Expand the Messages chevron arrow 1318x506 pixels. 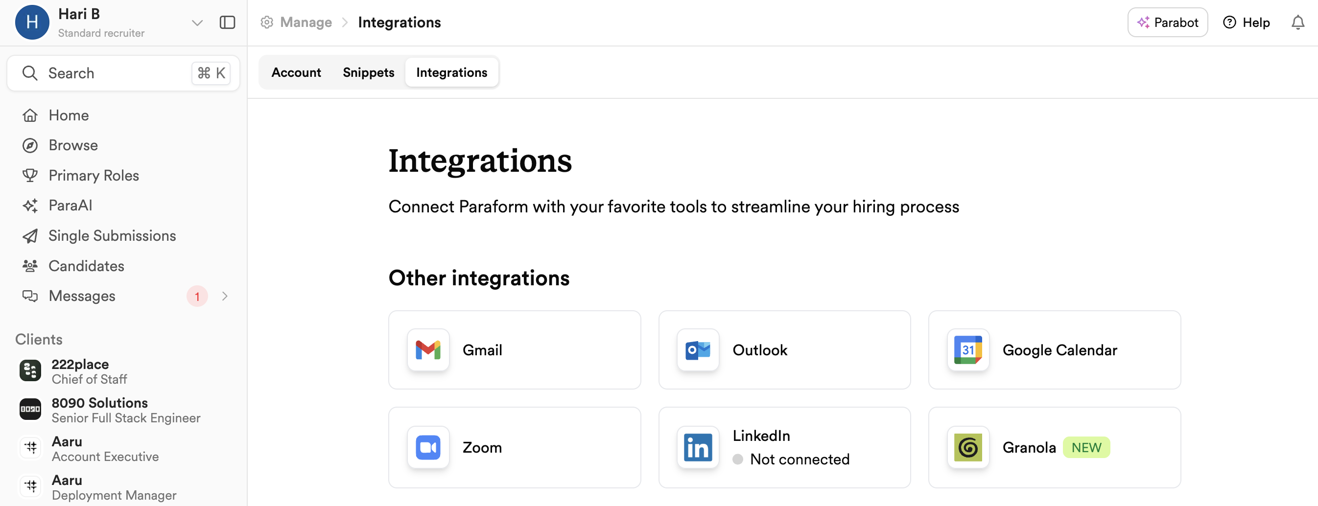tap(225, 296)
